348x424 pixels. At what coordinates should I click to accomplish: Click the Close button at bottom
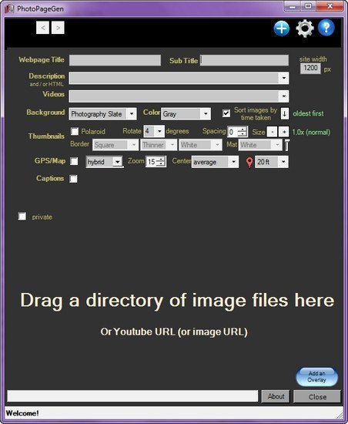click(x=317, y=397)
